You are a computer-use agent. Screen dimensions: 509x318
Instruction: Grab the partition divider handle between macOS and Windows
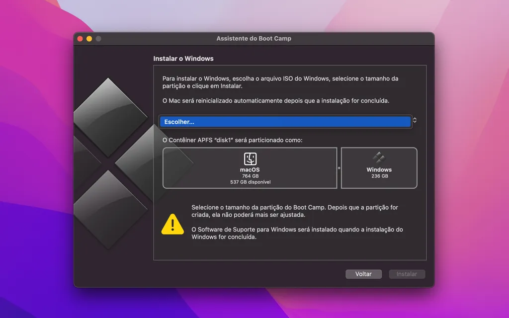pos(339,168)
